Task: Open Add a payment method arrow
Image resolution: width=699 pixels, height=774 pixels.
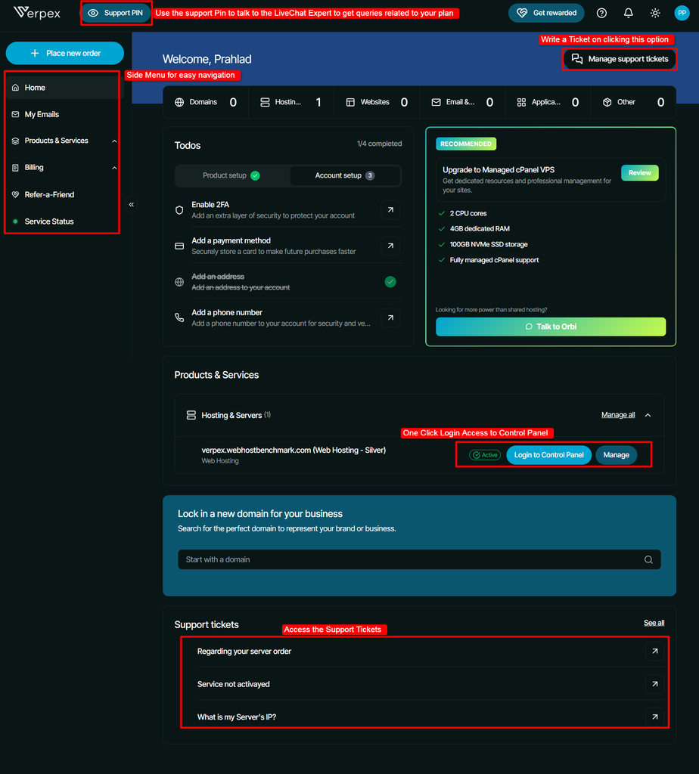Action: (x=390, y=246)
